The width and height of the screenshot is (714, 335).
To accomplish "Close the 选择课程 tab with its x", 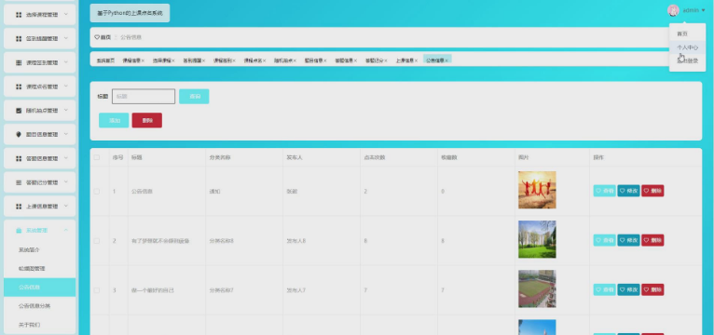I will (173, 60).
